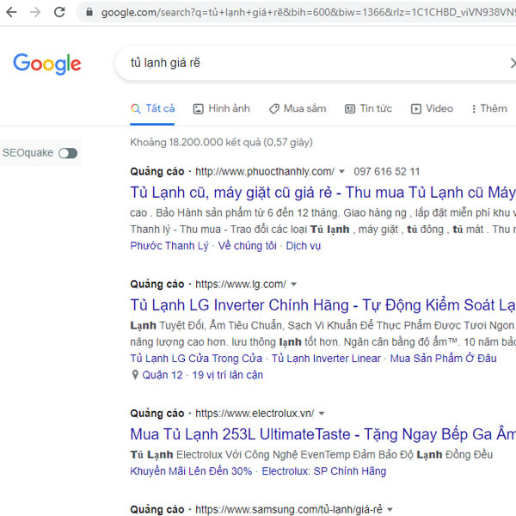This screenshot has height=516, width=516.
Task: Open the 'Tin tức' news tab
Action: [x=368, y=108]
